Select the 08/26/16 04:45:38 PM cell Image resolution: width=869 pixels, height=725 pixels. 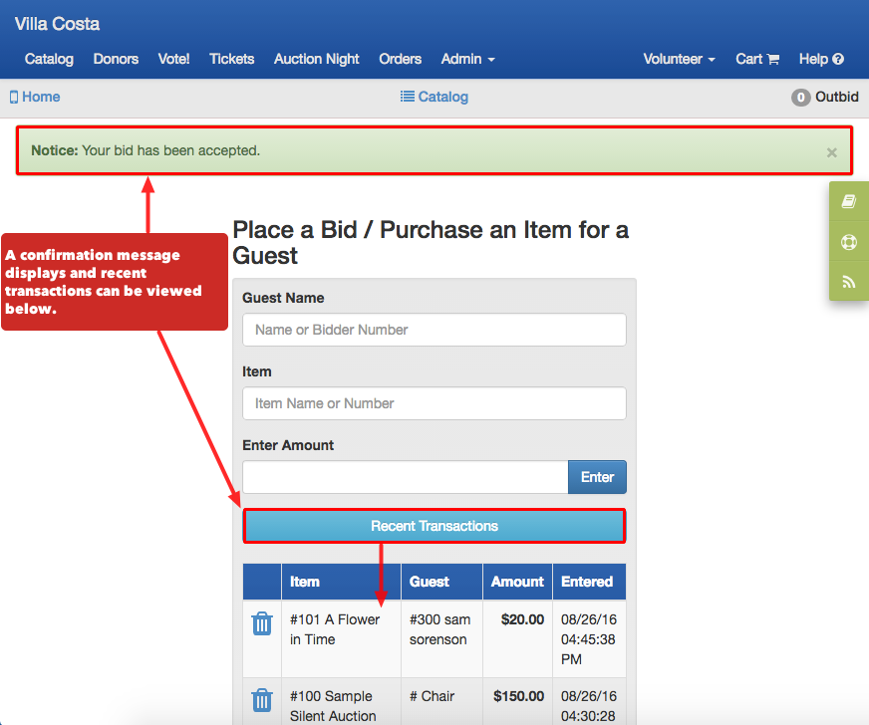(589, 639)
